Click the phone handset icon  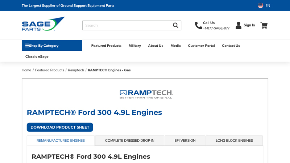click(198, 25)
